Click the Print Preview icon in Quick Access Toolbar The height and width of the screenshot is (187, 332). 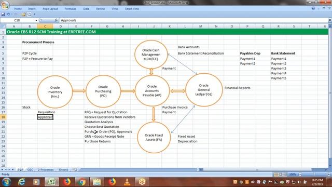click(29, 15)
